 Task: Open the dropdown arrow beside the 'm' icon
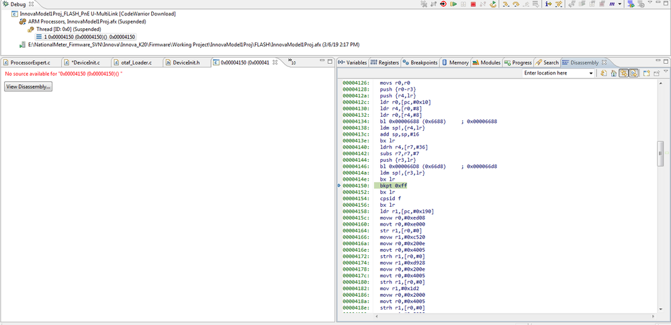(x=620, y=4)
